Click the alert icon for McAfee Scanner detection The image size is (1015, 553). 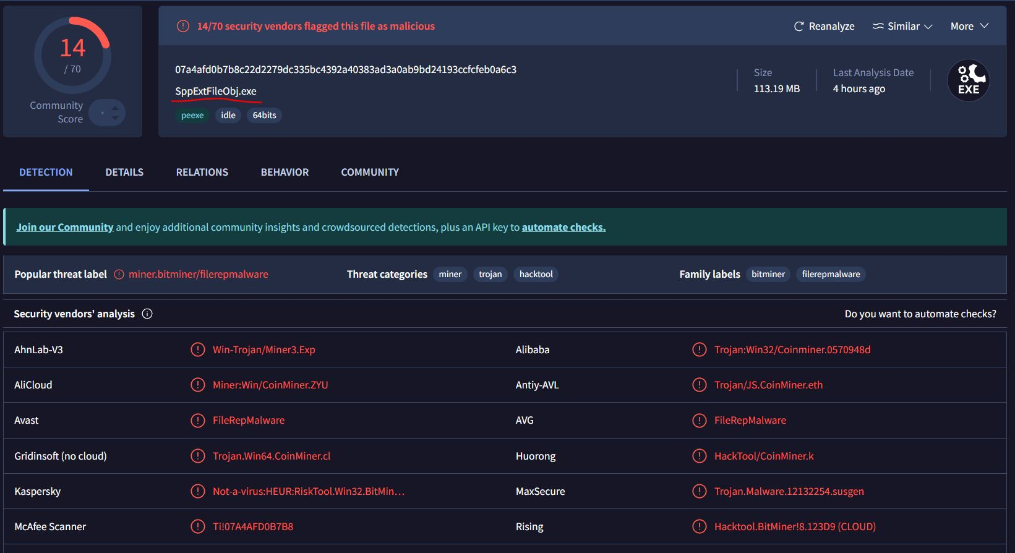click(x=197, y=526)
